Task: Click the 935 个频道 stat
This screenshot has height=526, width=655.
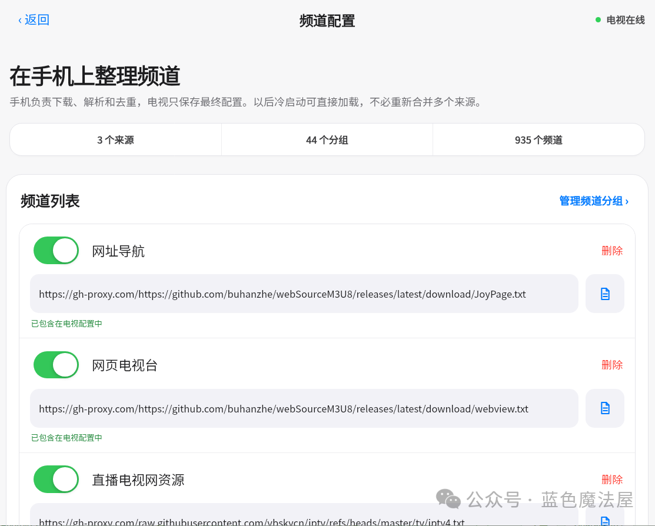Action: coord(538,140)
